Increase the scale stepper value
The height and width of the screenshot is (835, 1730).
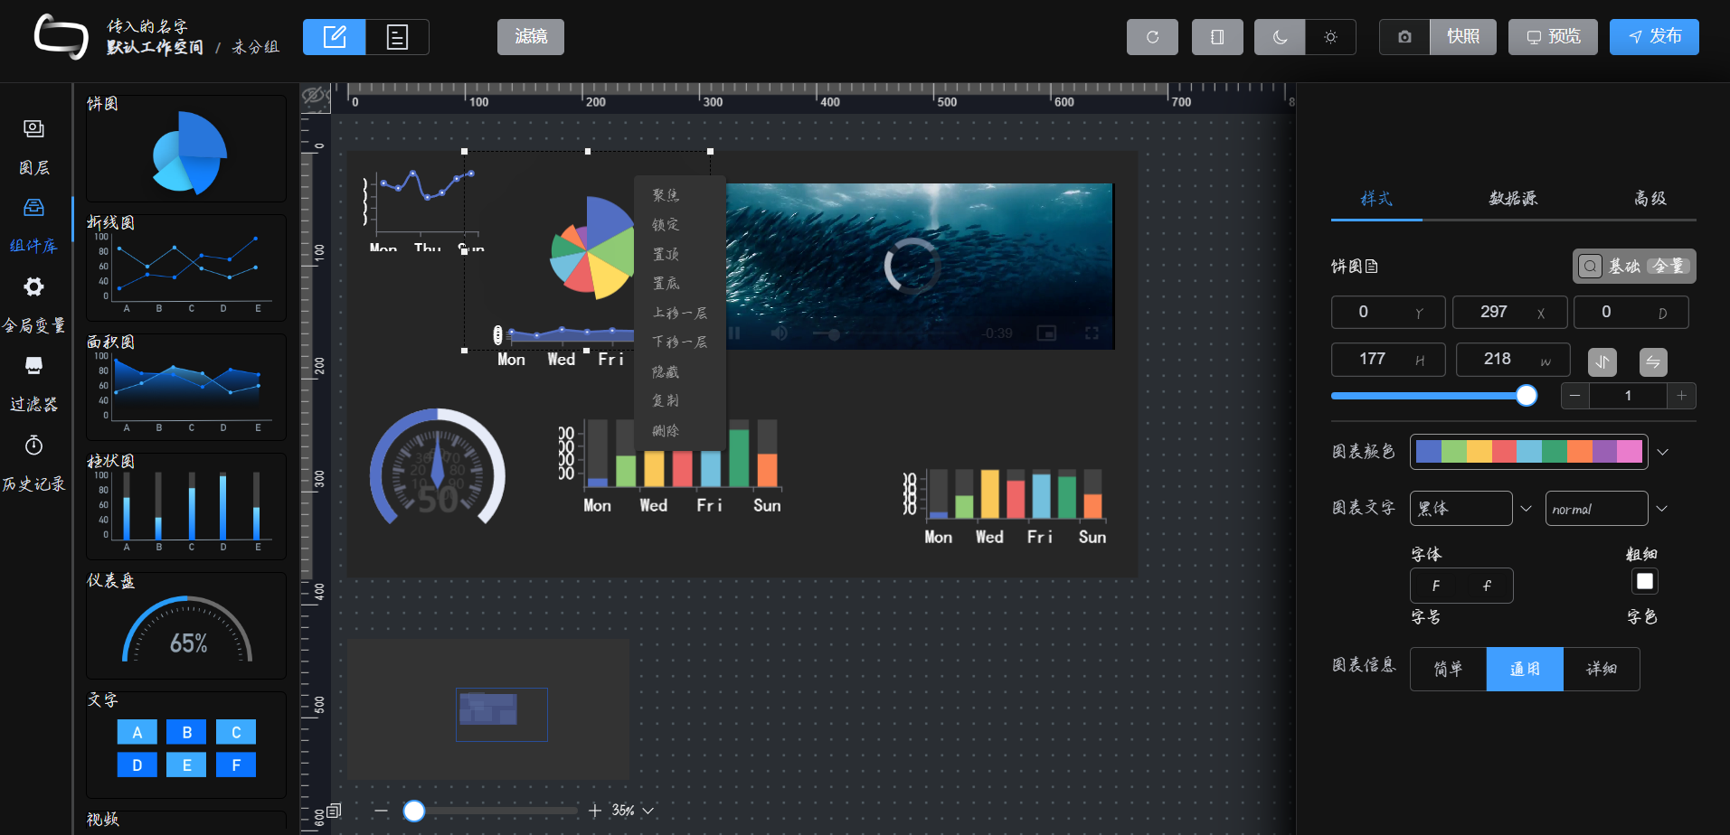1682,396
